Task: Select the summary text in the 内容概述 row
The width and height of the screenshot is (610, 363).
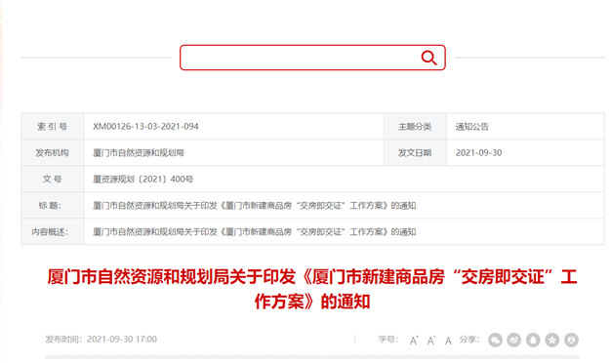Action: (x=254, y=232)
